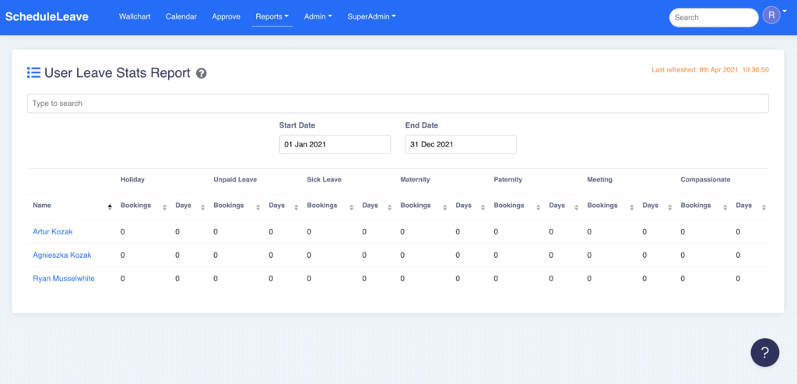This screenshot has width=797, height=384.
Task: Expand the Admin dropdown menu
Action: point(318,16)
